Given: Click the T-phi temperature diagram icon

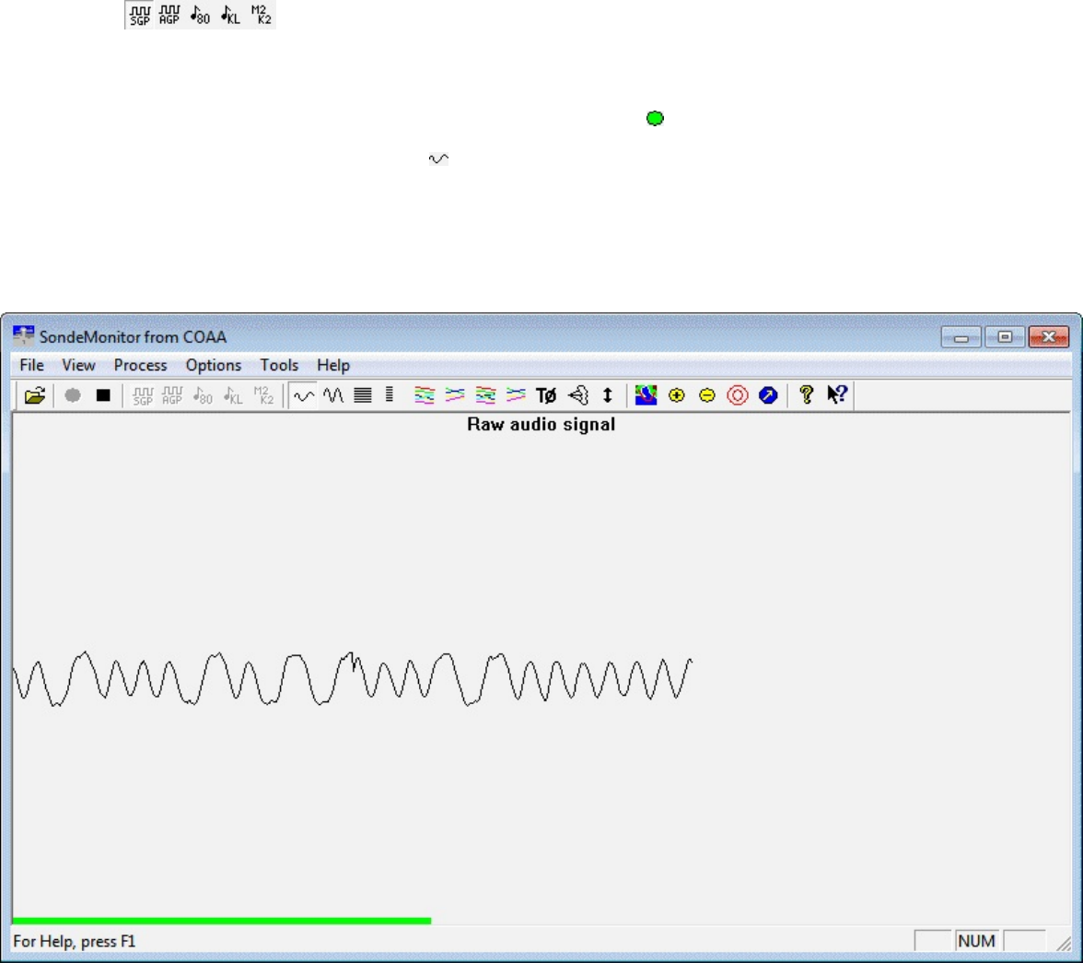Looking at the screenshot, I should point(546,395).
